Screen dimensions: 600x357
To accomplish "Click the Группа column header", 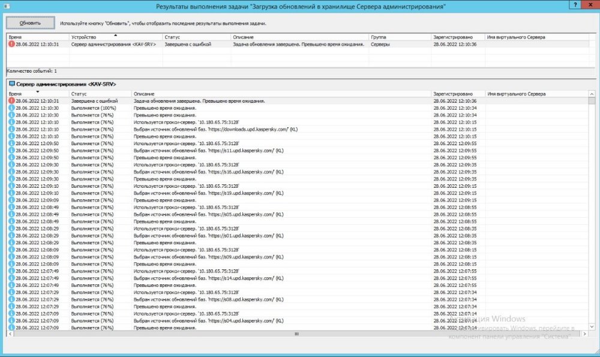I will (x=400, y=37).
